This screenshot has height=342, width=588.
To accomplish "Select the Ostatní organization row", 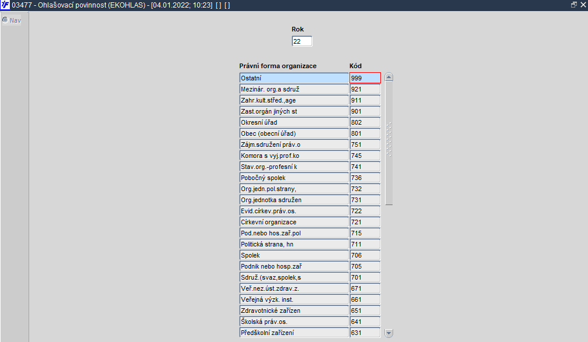I will [294, 77].
